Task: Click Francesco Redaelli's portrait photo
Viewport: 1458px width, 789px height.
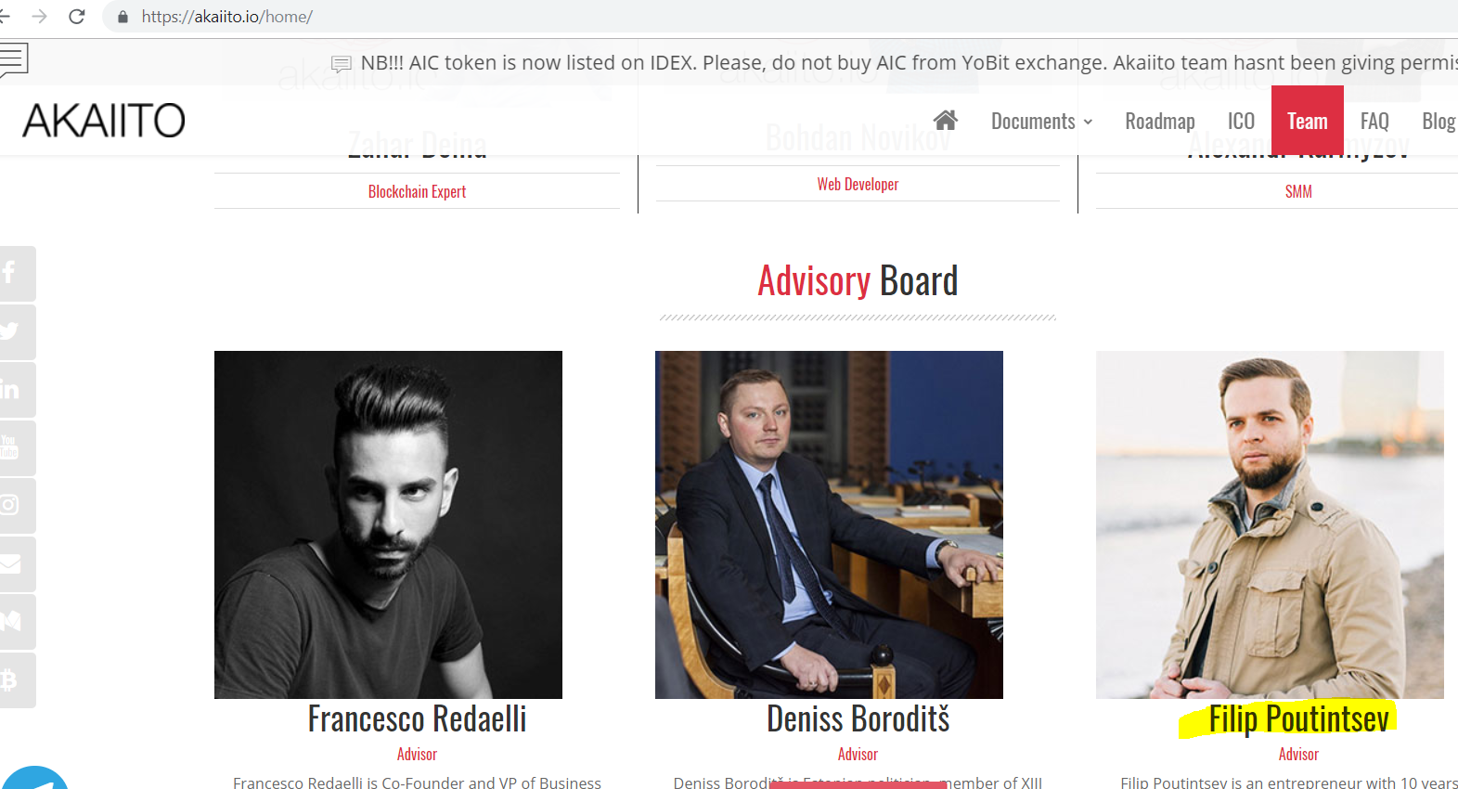Action: 388,524
